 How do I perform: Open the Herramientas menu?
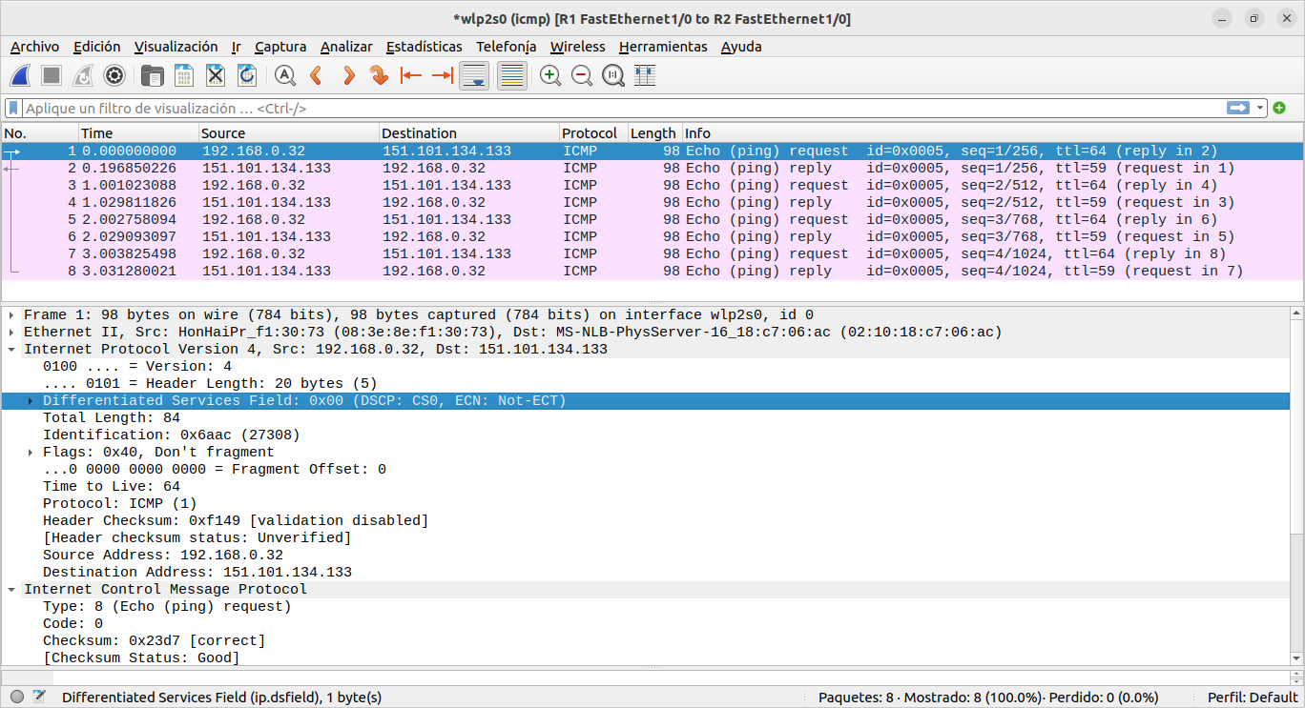point(663,47)
